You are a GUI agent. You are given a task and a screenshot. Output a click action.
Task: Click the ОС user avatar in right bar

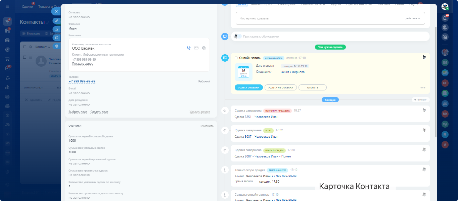click(445, 83)
